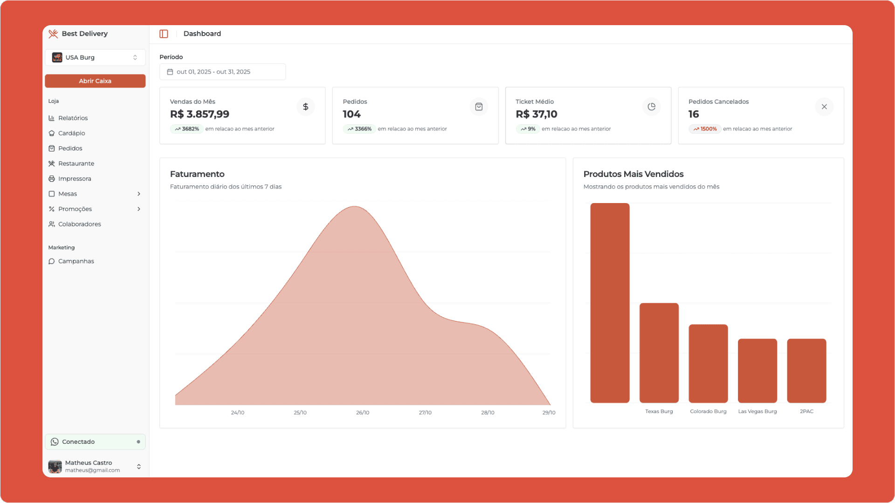This screenshot has width=895, height=503.
Task: Click the dollar icon on Vendas do Mês card
Action: pos(306,107)
